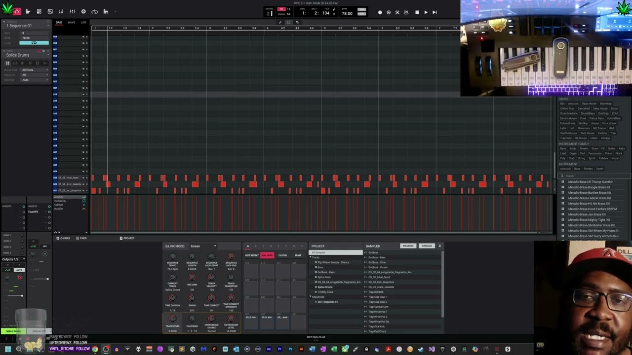Click the Track Level Q-Link knob
Image resolution: width=632 pixels, height=355 pixels.
click(x=172, y=319)
